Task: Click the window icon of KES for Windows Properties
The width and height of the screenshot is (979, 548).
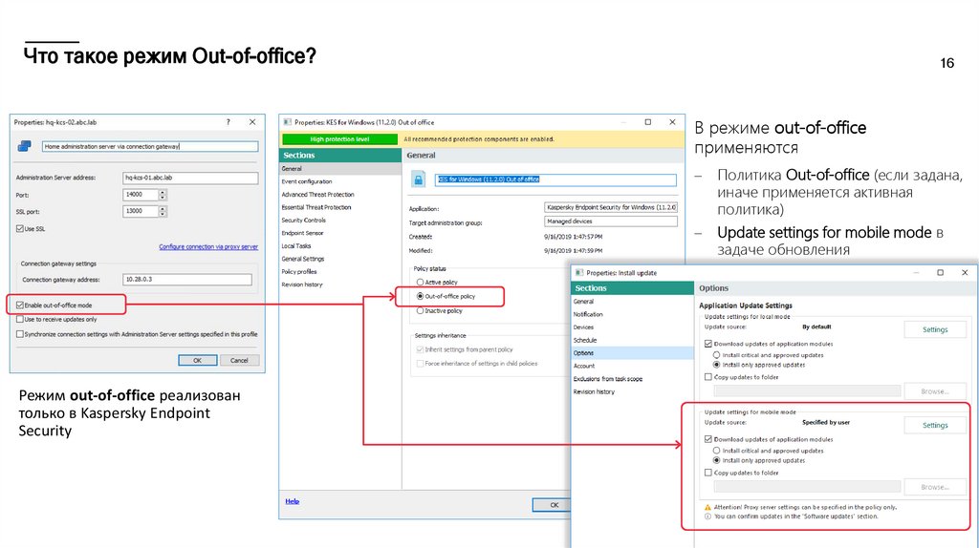Action: [x=287, y=122]
